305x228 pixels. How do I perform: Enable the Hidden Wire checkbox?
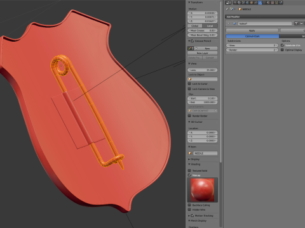point(189,210)
